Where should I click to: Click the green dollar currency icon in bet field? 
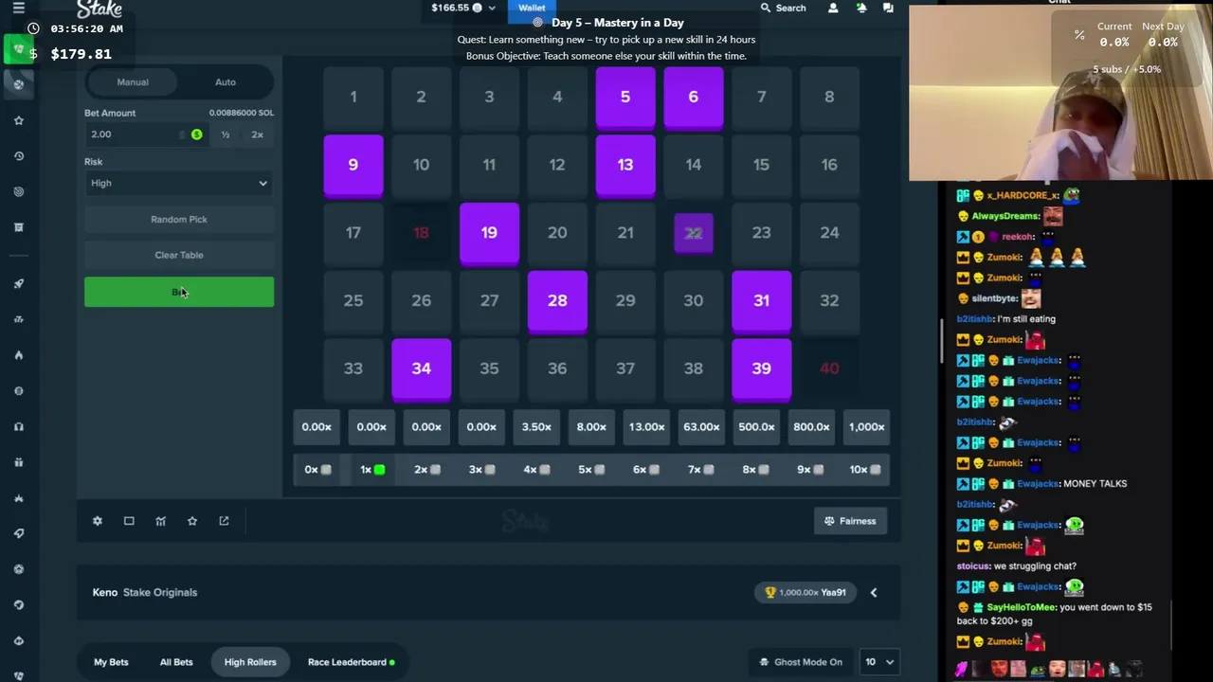196,135
